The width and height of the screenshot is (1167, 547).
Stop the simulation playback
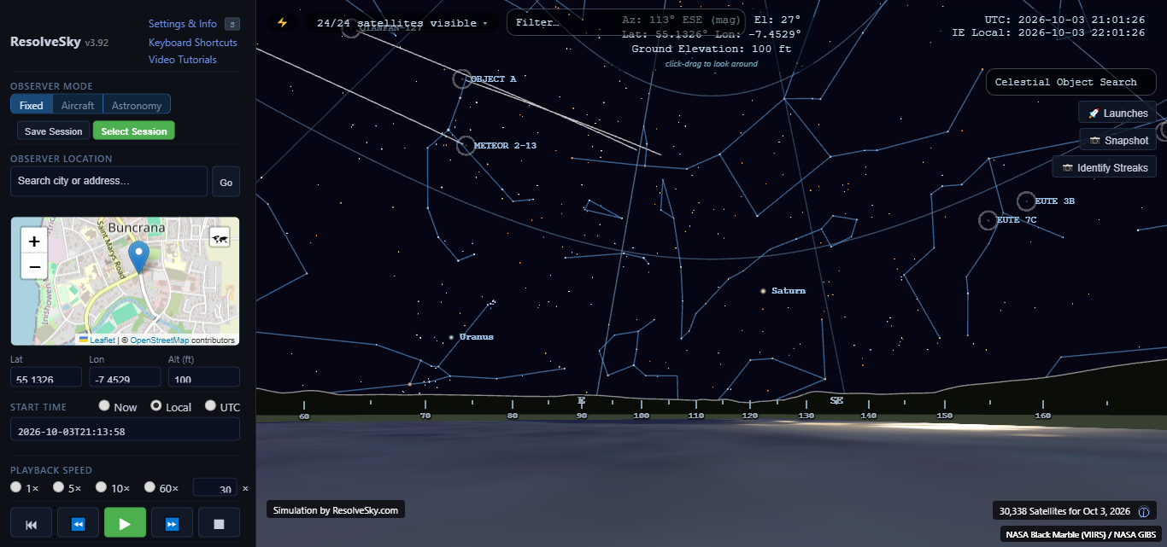[219, 523]
